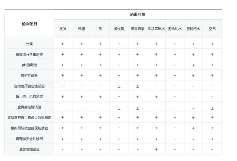Select the 检测项目 header cell
The image size is (237, 161).
(x=29, y=24)
